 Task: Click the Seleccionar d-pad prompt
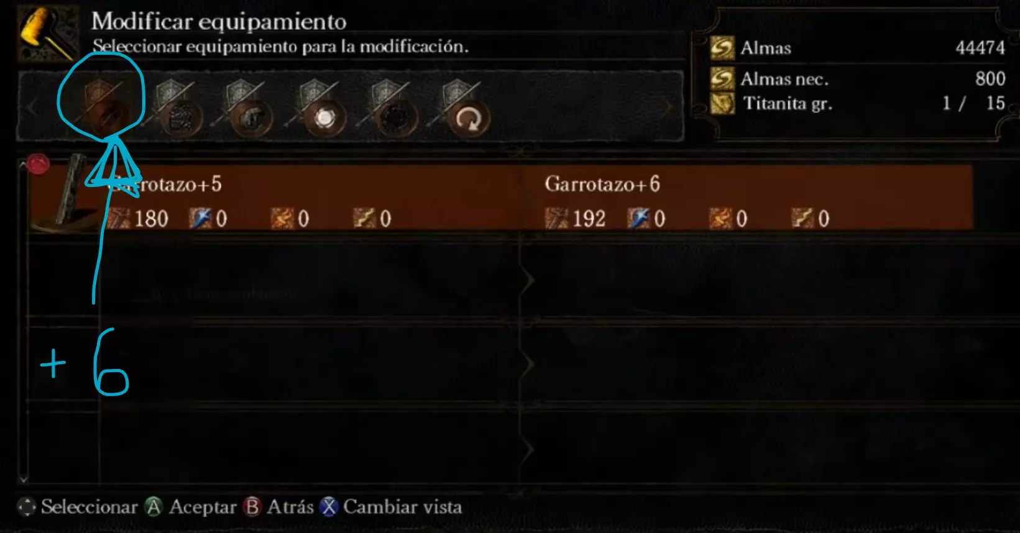coord(77,507)
